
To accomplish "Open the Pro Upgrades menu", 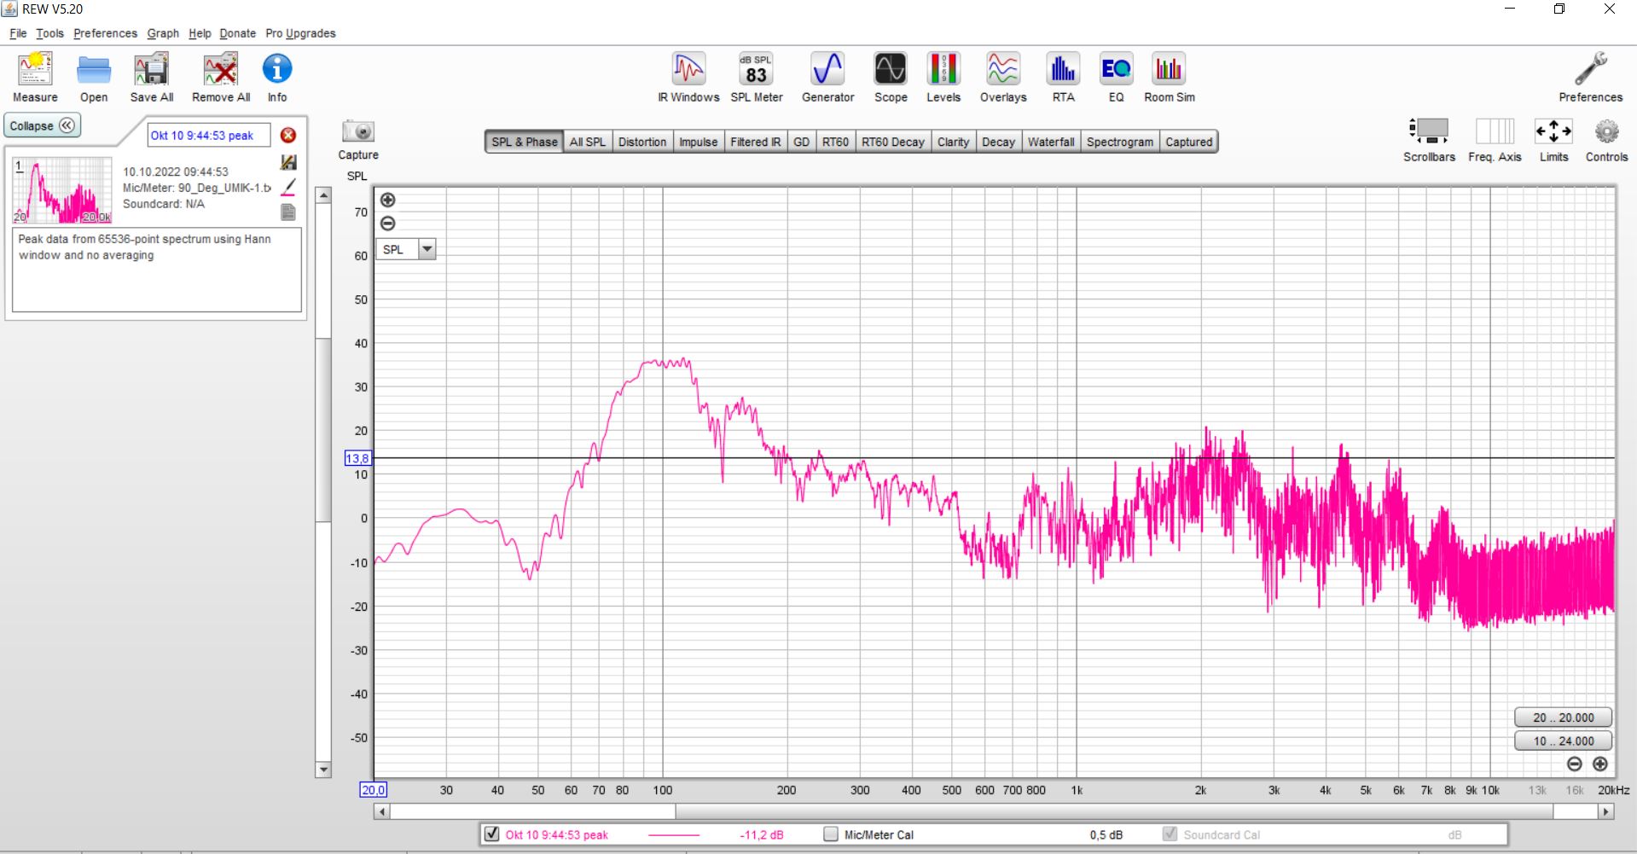I will pyautogui.click(x=300, y=33).
